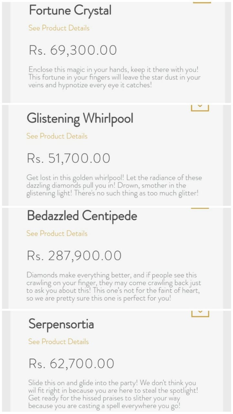
Task: Click the "Diamonds make everything better" description
Action: (113, 287)
